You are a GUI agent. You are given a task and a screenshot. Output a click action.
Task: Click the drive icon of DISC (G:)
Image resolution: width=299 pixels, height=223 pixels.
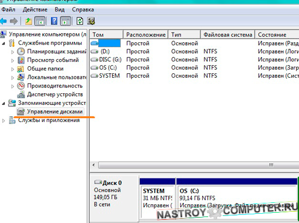coord(94,60)
